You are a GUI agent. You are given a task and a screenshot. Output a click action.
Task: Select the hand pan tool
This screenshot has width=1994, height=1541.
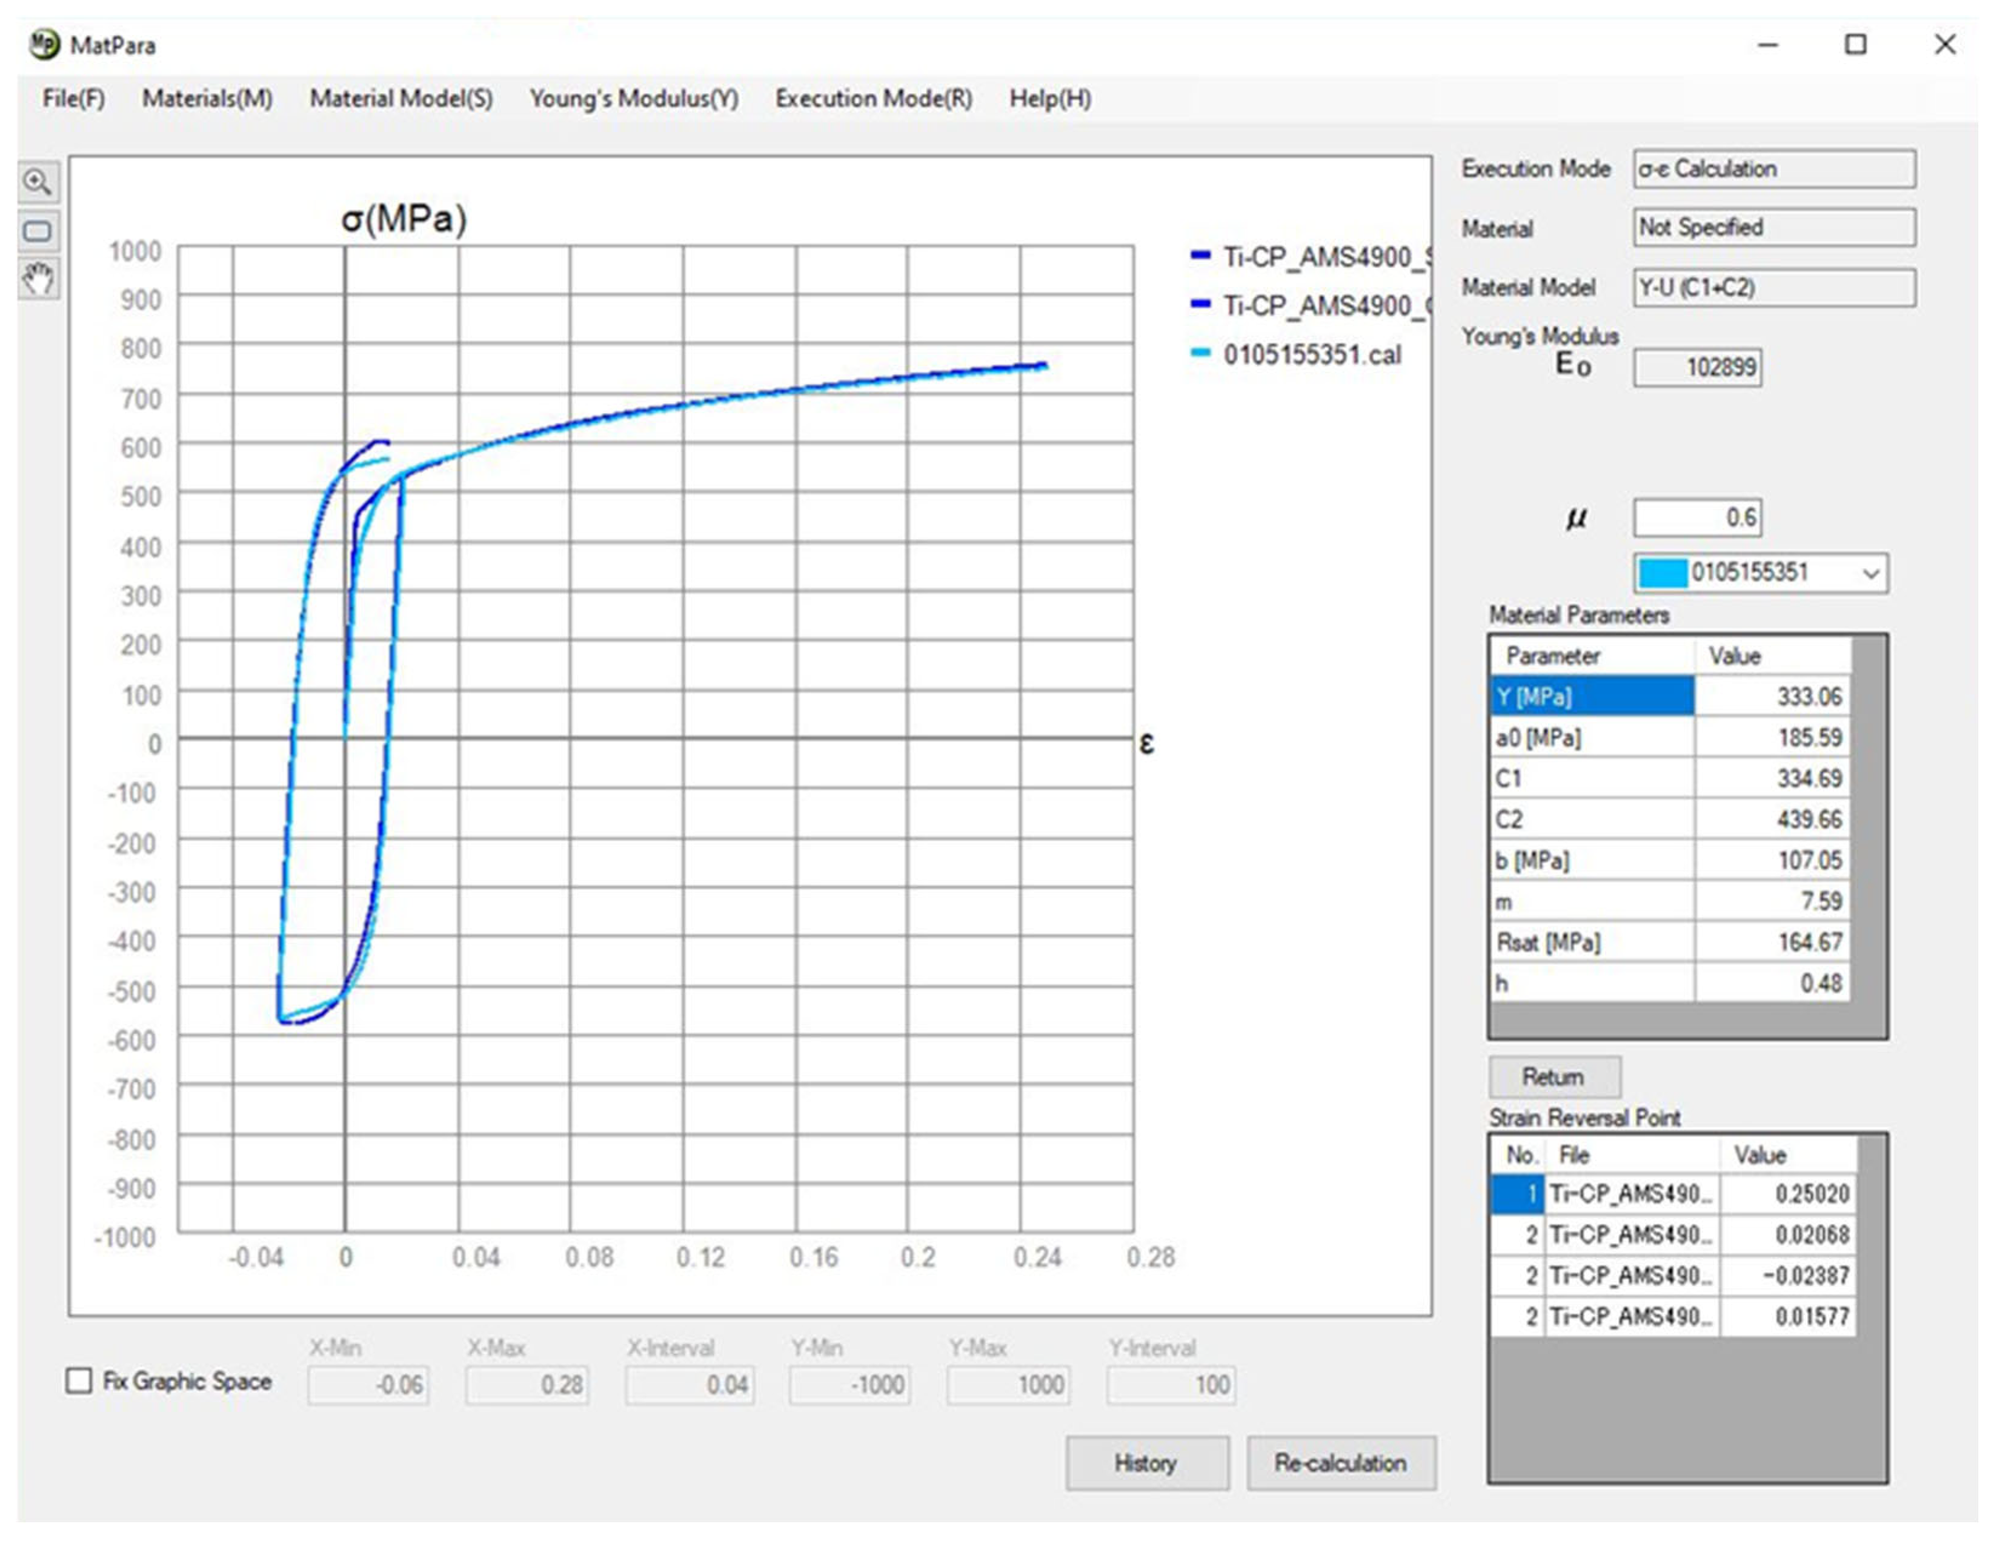point(38,279)
